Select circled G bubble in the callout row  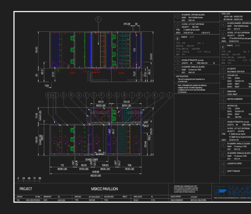pos(94,95)
